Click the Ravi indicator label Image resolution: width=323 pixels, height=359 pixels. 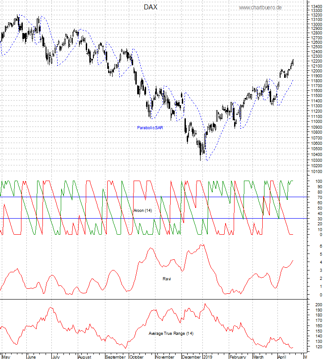(167, 279)
